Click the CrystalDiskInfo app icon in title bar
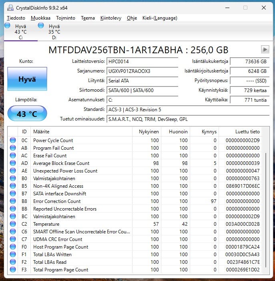275x281 pixels. point(10,8)
